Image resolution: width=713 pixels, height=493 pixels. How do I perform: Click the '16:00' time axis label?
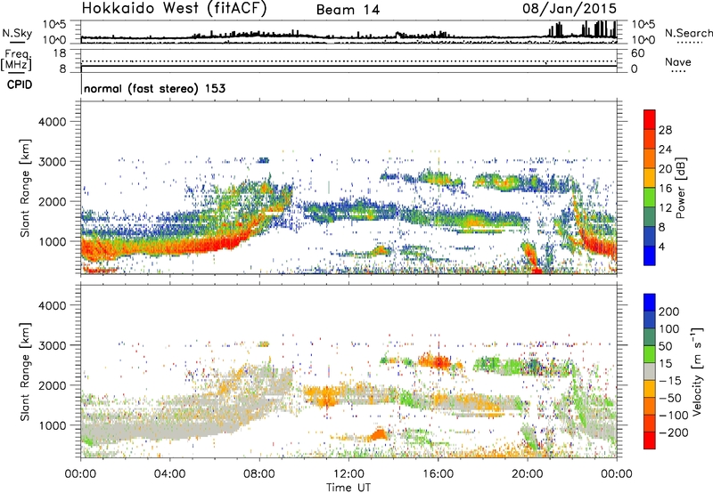pos(438,474)
